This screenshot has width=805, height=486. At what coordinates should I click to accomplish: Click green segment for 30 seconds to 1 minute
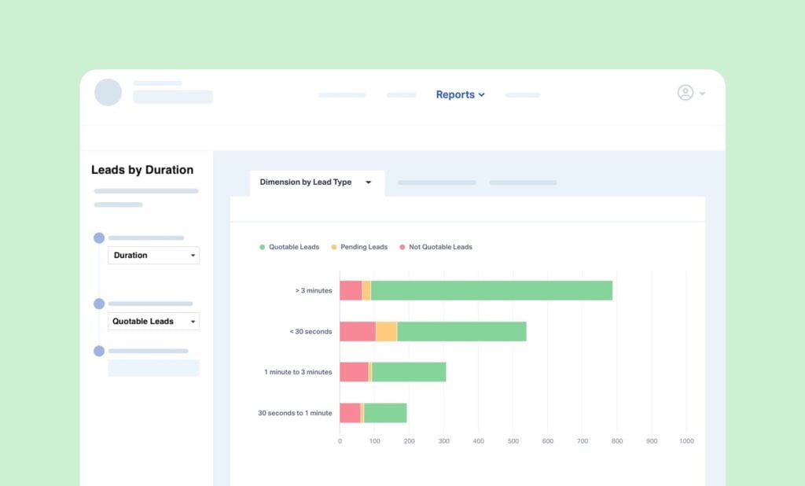point(385,413)
